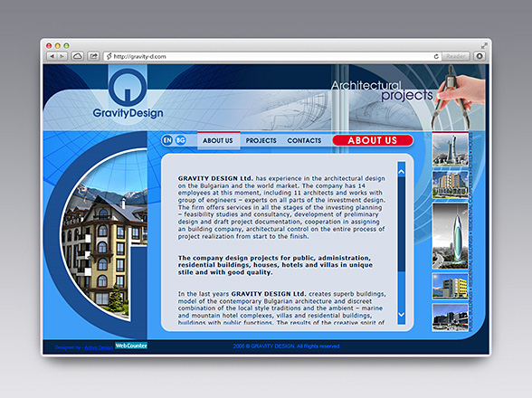Focus the URL field showing http://gravity-d.com
This screenshot has width=532, height=398.
pyautogui.click(x=271, y=56)
